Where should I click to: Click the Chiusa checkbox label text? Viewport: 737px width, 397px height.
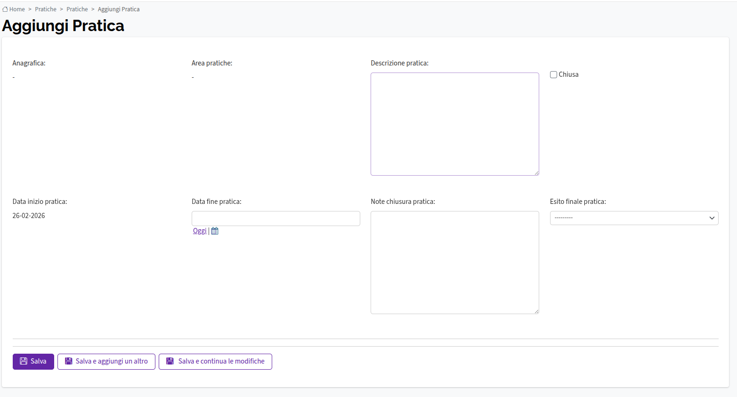568,74
